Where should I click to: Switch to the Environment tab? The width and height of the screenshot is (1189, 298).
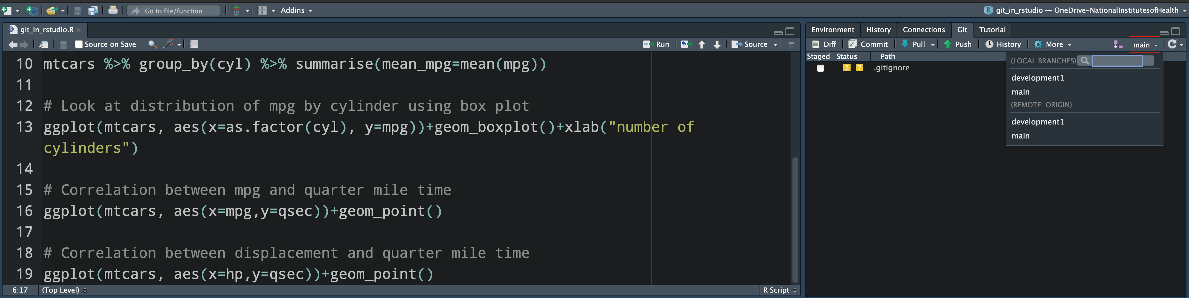point(833,30)
